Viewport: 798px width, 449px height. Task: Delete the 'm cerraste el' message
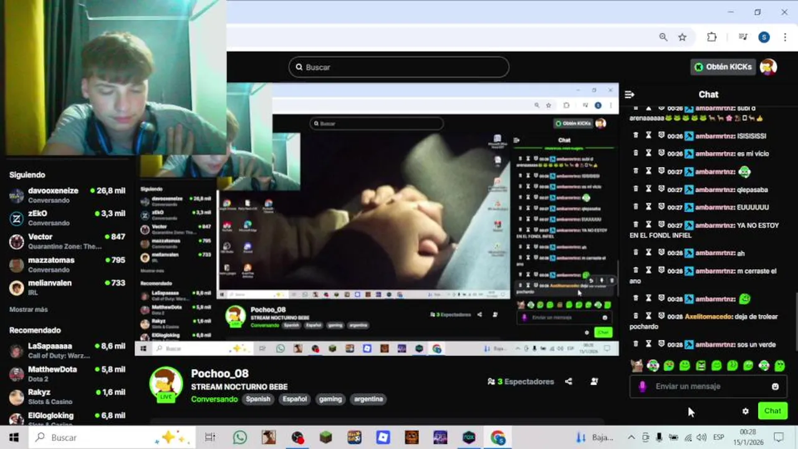(636, 271)
